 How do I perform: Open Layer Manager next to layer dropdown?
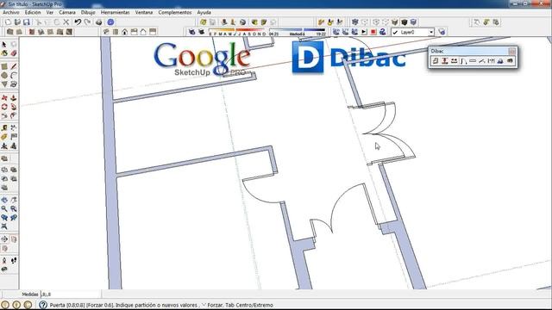[x=442, y=32]
